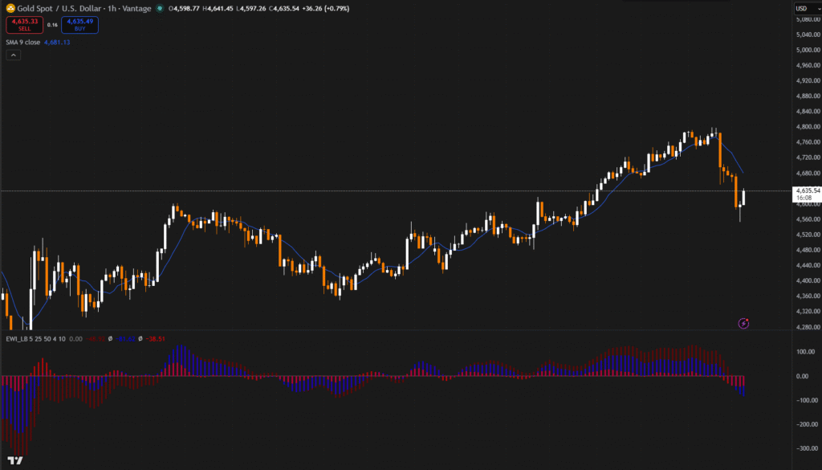Click the low price L4,597.26 value

click(250, 8)
